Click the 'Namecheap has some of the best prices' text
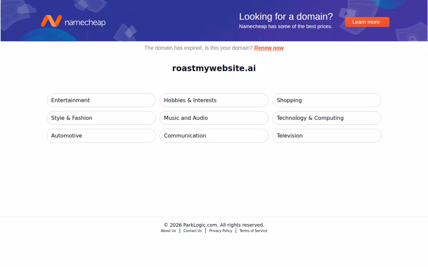Viewport: 428px width, 267px height. coord(285,26)
